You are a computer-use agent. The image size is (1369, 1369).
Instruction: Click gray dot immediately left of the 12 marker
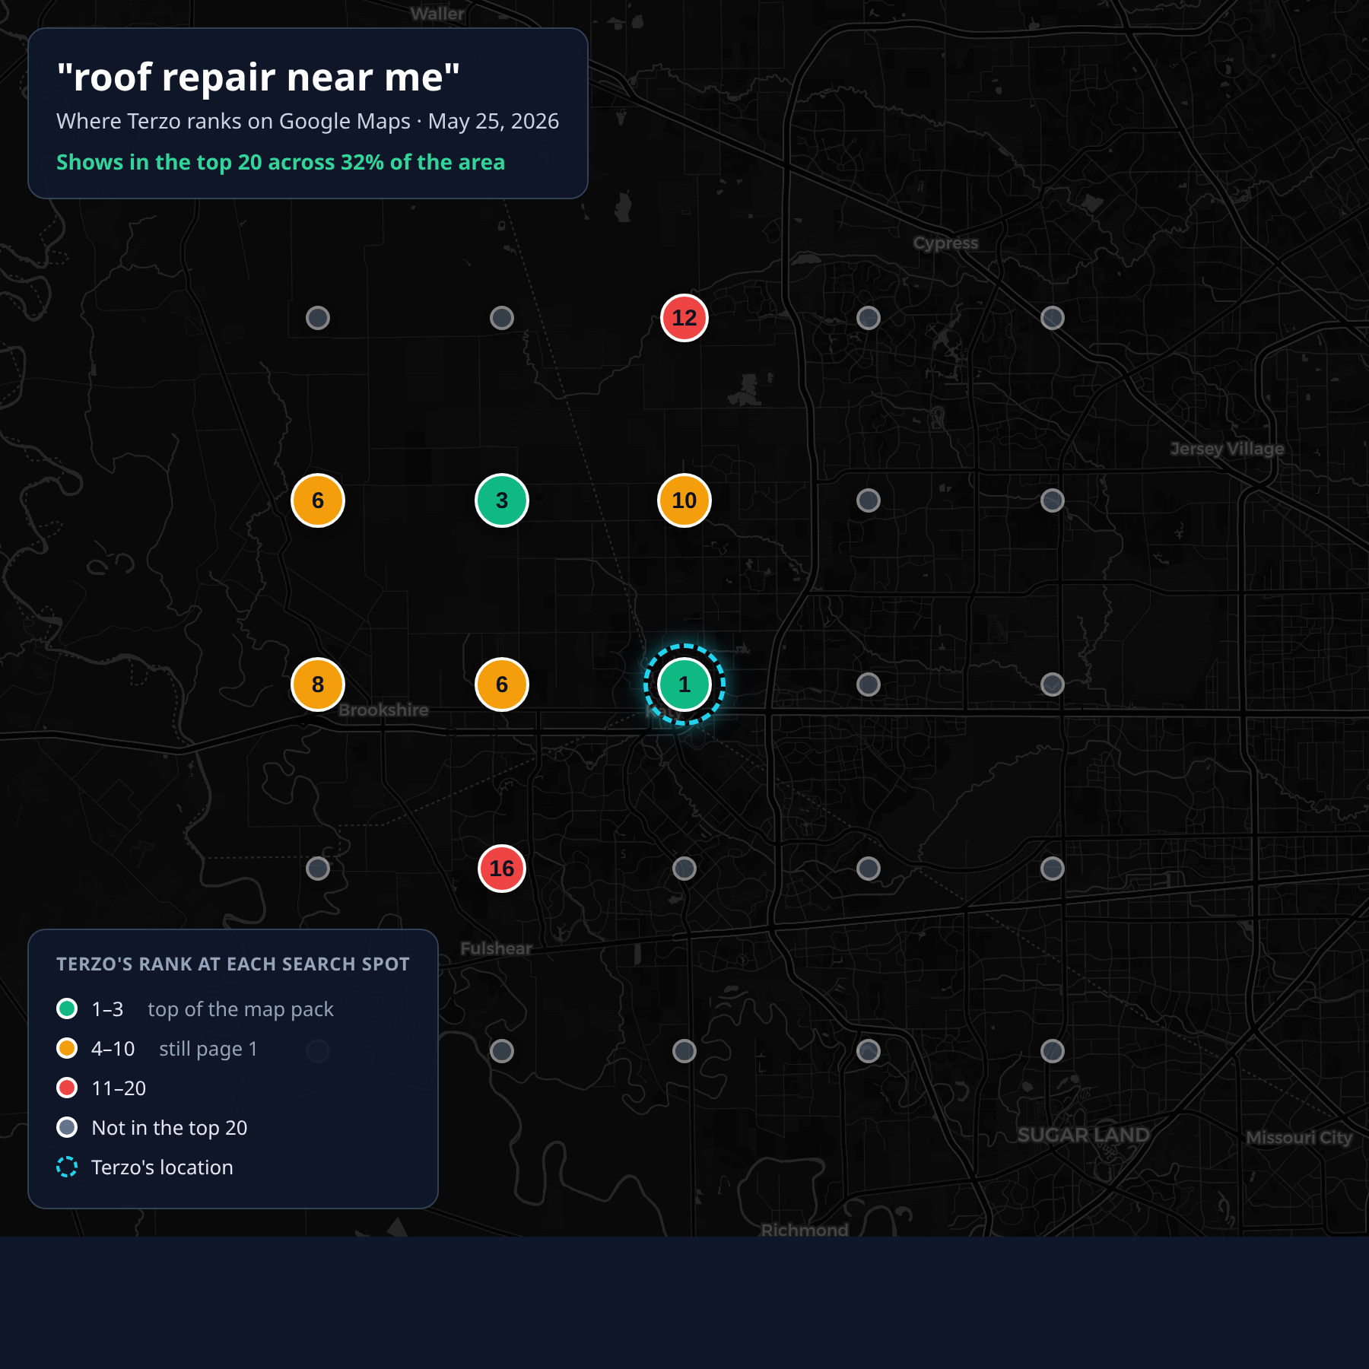pos(502,318)
